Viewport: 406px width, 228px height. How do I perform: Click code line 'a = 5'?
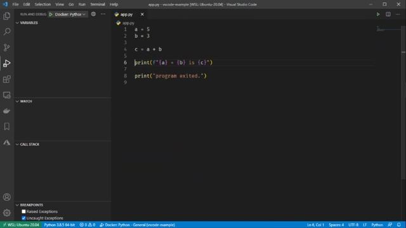point(142,29)
